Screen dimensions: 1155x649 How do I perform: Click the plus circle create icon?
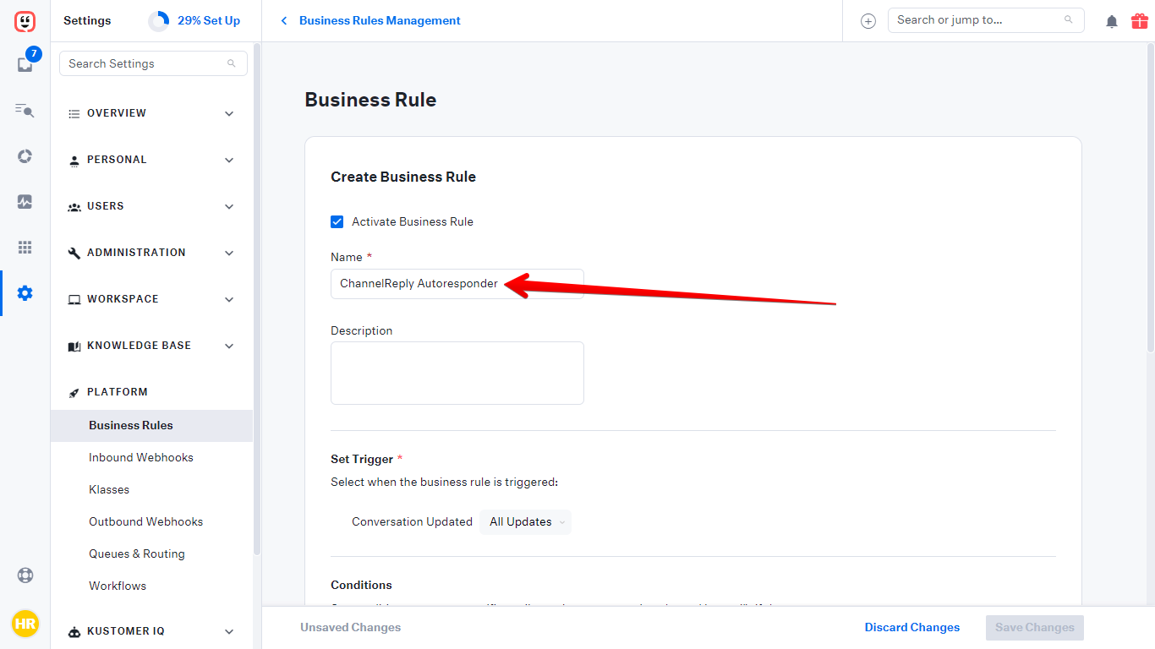[x=868, y=21]
